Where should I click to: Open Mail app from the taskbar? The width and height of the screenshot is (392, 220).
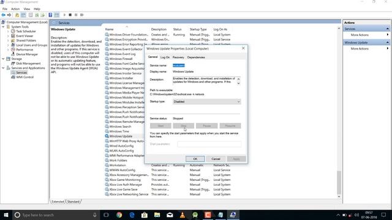click(170, 215)
